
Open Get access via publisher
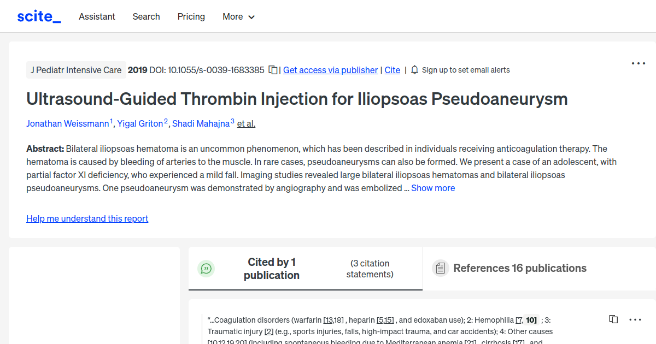coord(330,70)
